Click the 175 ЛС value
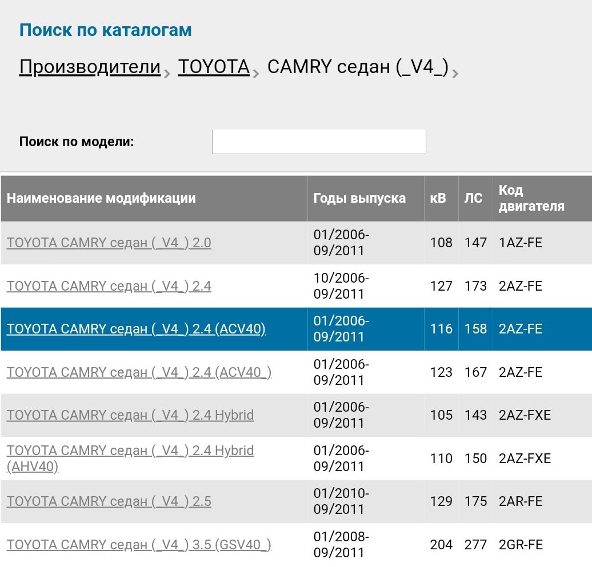Viewport: 592px width, 567px height. tap(475, 501)
